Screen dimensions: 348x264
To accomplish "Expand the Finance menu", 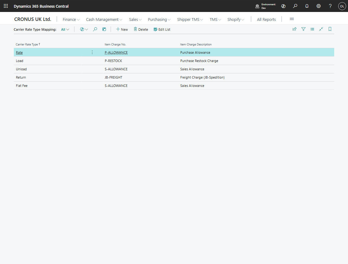I will pos(71,20).
